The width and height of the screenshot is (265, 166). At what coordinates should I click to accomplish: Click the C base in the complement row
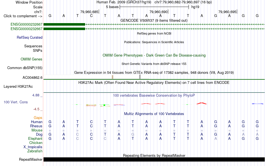click(91, 16)
